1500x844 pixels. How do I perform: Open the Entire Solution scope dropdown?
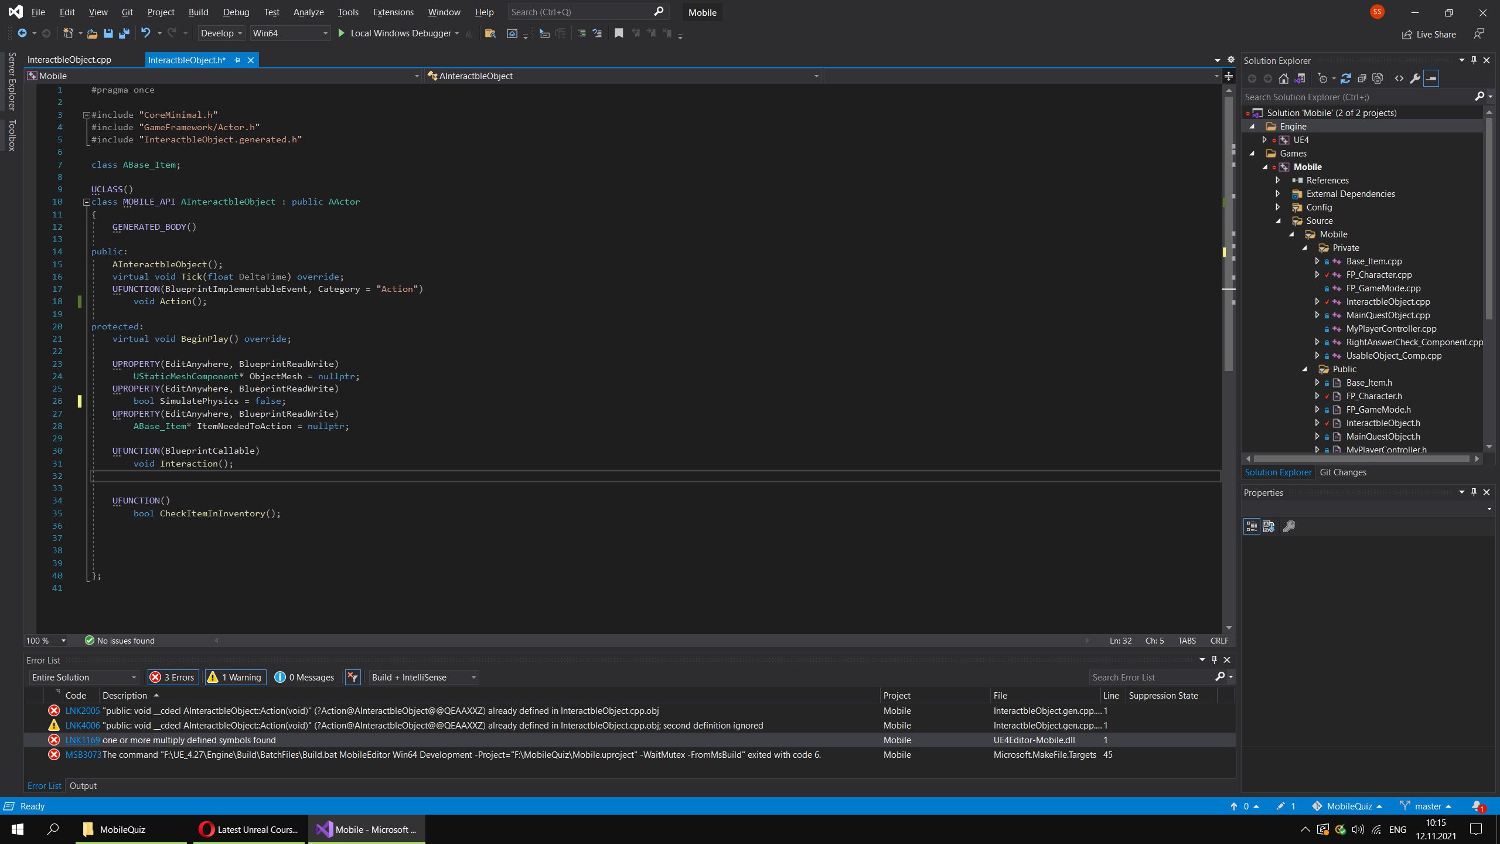pyautogui.click(x=134, y=677)
